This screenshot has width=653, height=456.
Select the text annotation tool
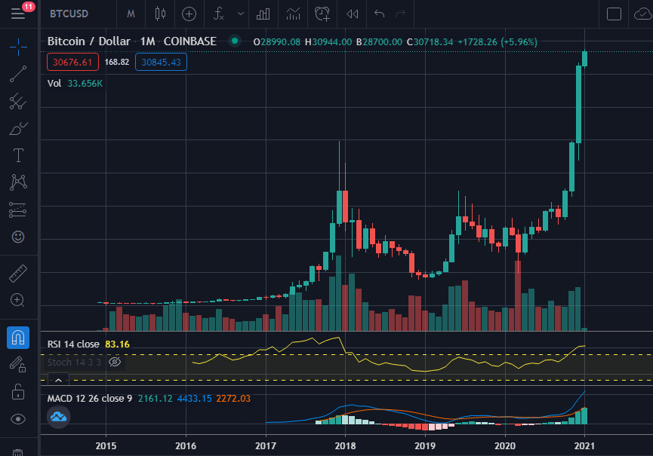coord(18,155)
